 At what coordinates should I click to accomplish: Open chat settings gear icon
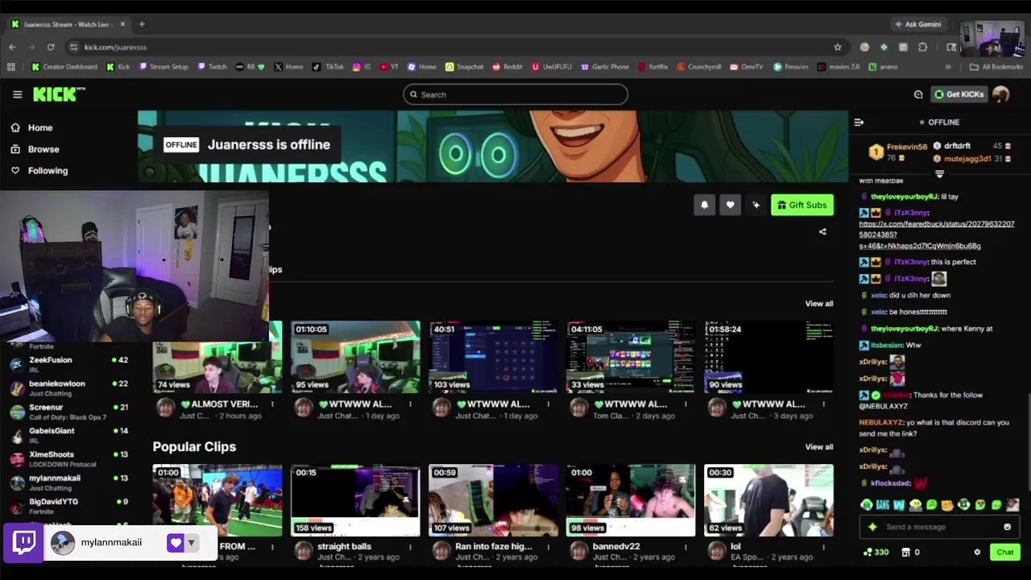tap(977, 552)
